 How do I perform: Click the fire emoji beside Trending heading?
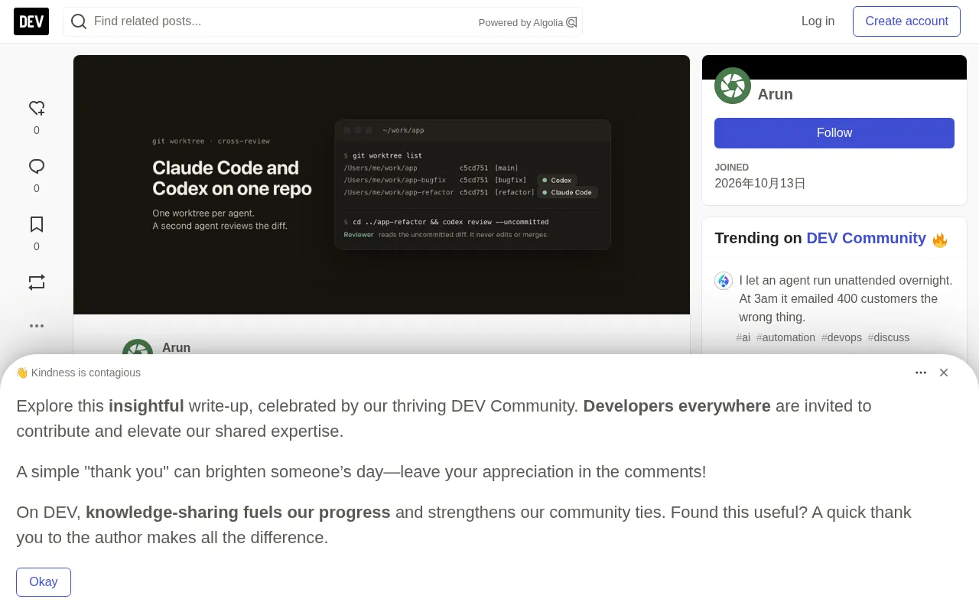[x=940, y=239]
